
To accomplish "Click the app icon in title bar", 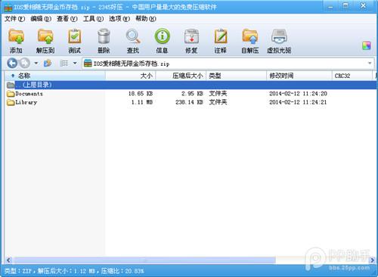I will pos(8,8).
